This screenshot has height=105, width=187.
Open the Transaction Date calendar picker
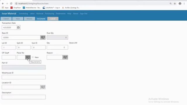[18, 27]
